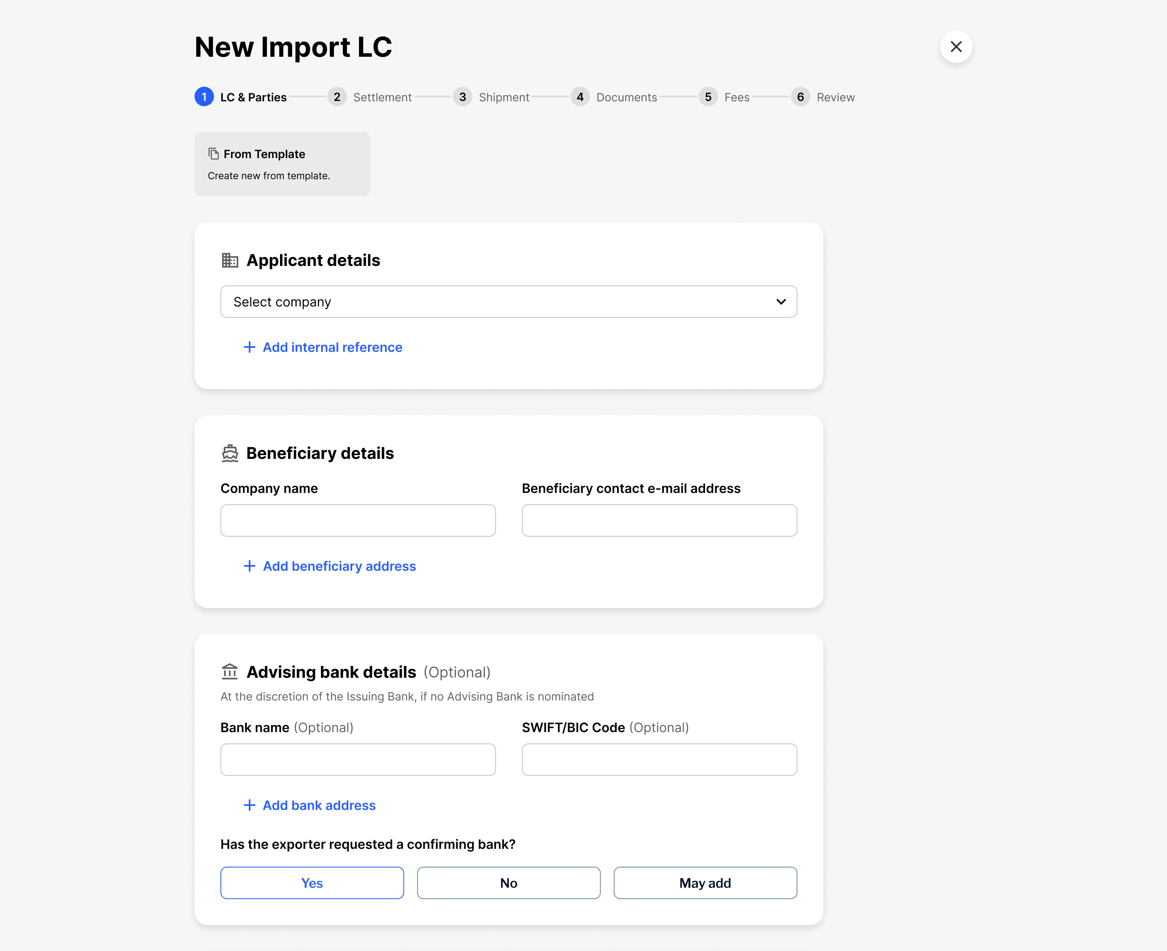Click the confirming bank question text
Screen dimensions: 1167x951
(x=368, y=845)
